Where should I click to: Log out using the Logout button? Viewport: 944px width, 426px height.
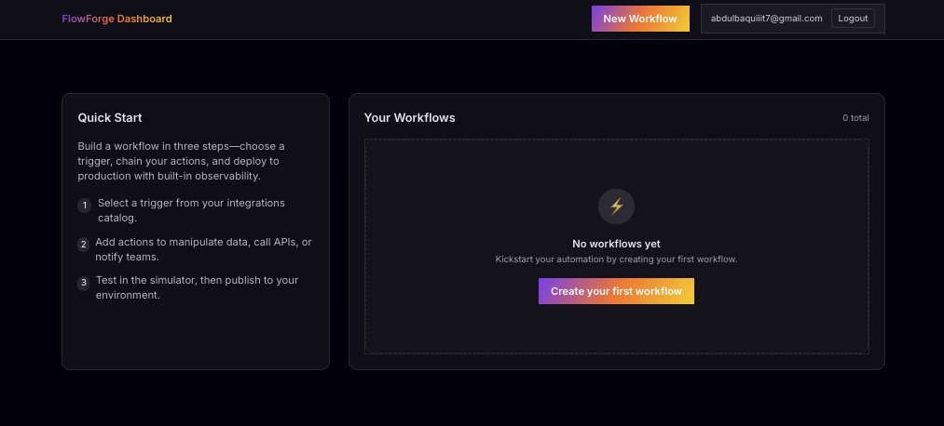(x=853, y=19)
